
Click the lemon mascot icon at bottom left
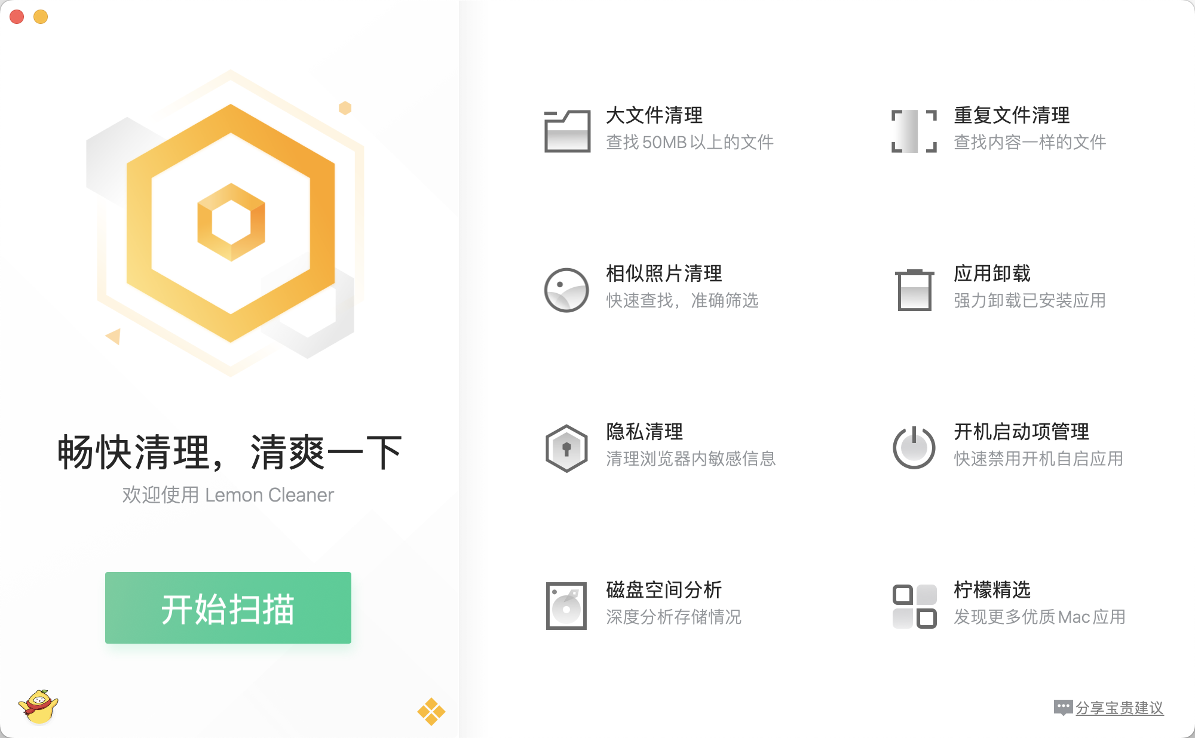point(38,706)
